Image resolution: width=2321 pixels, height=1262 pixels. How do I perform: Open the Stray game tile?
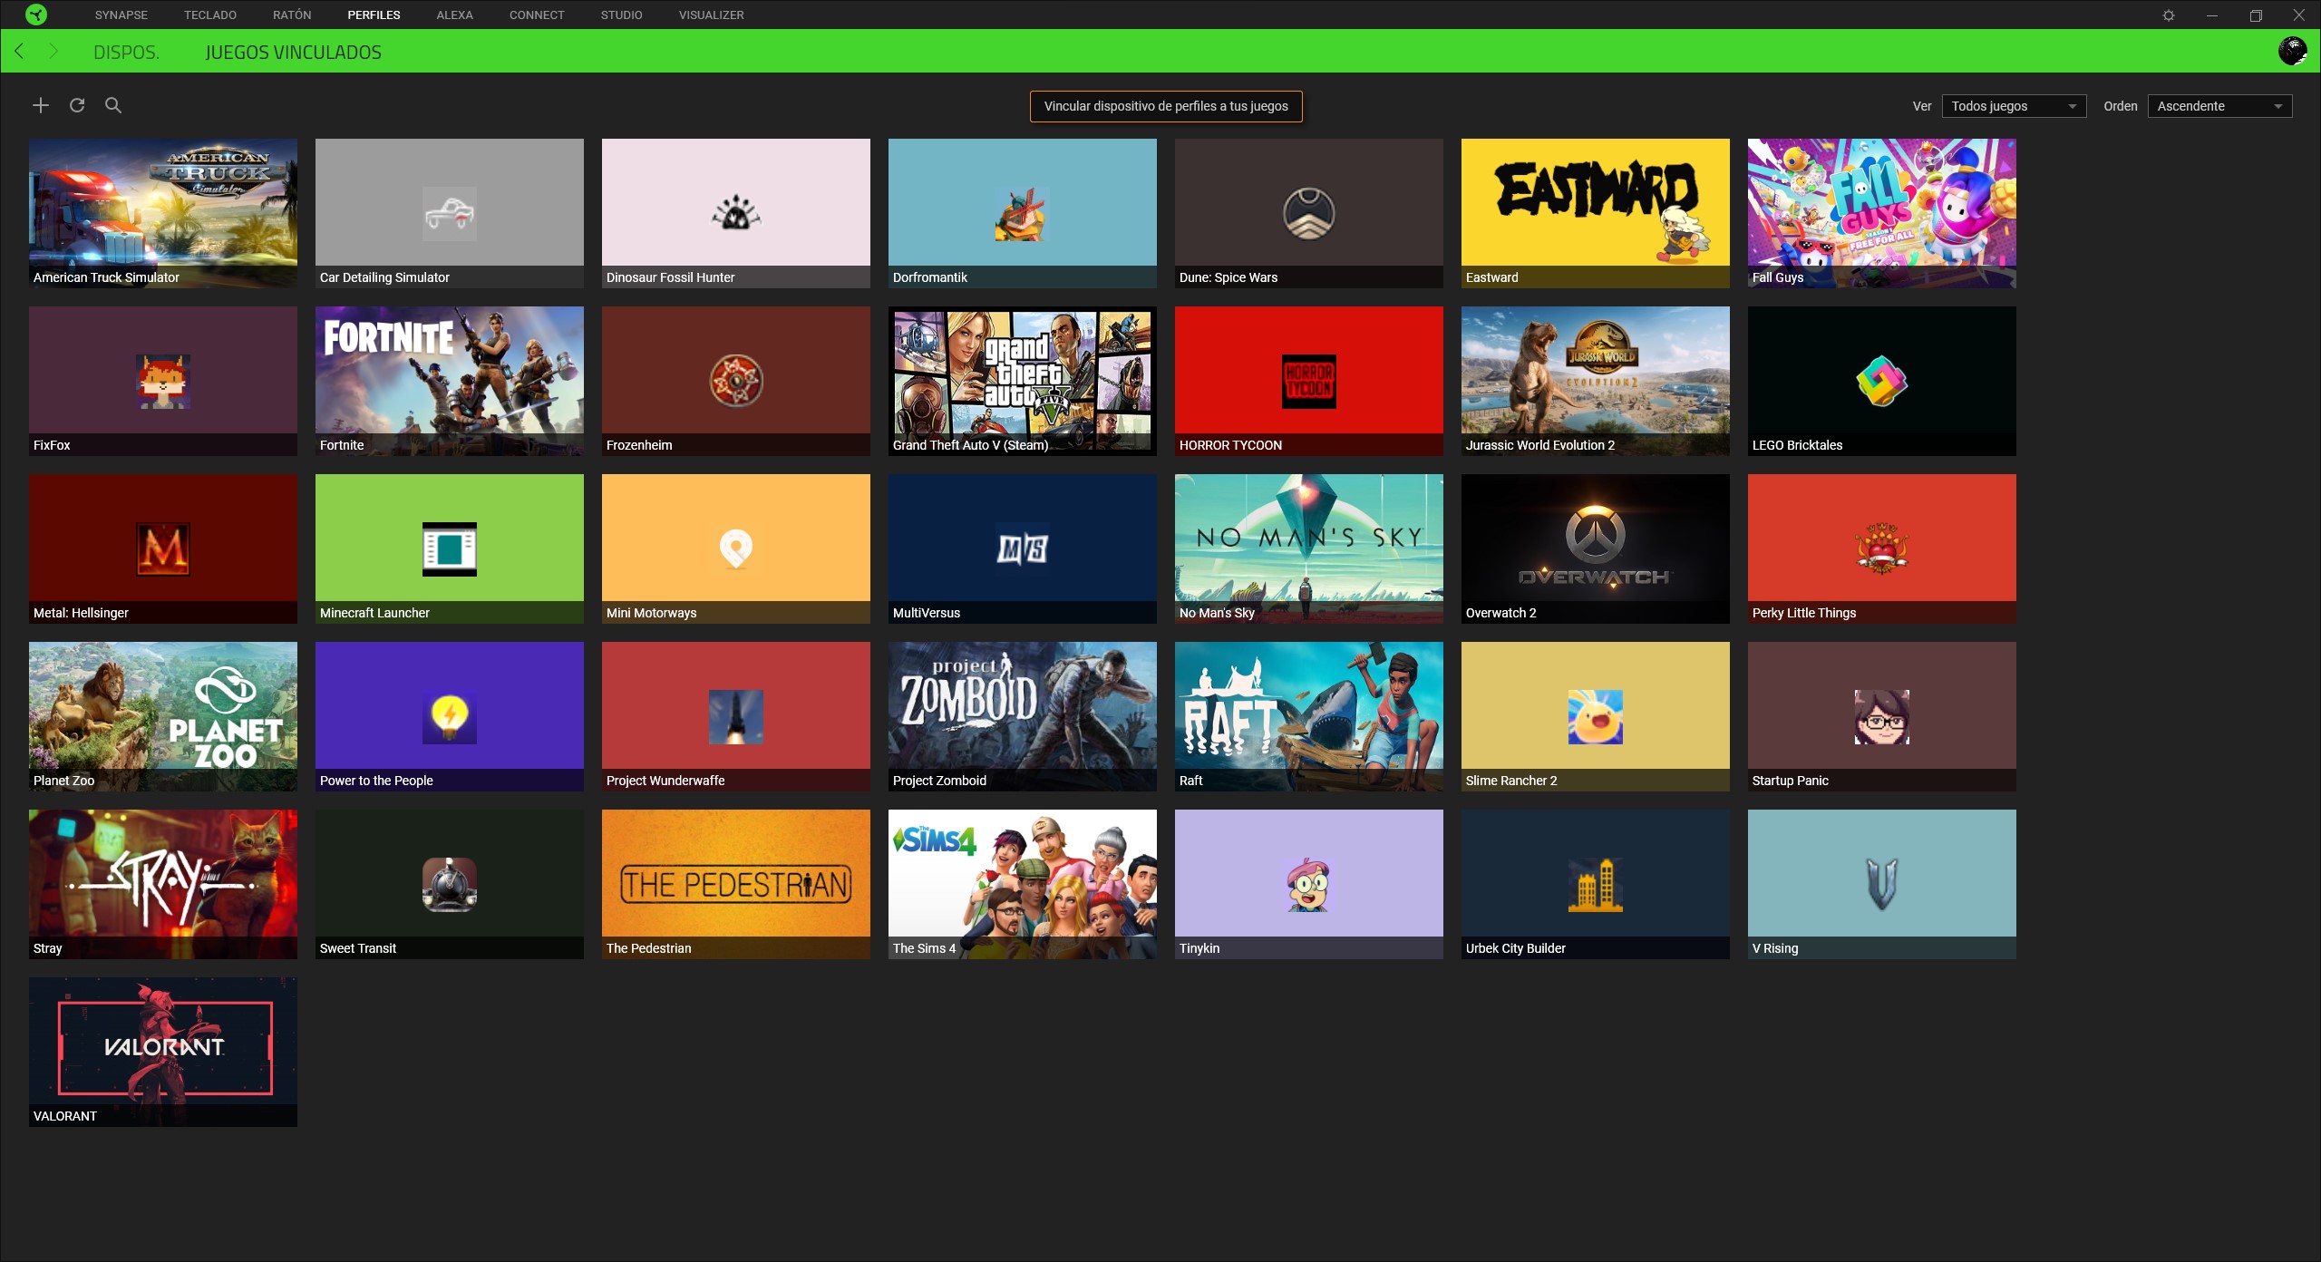pos(163,884)
